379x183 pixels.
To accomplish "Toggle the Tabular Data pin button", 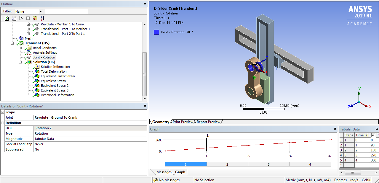I will tap(376, 129).
